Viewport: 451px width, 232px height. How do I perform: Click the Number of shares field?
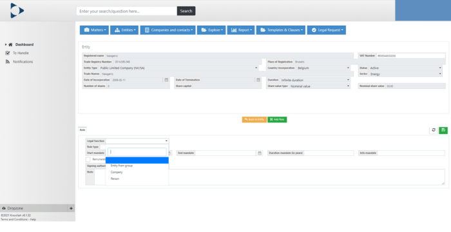[x=138, y=86]
